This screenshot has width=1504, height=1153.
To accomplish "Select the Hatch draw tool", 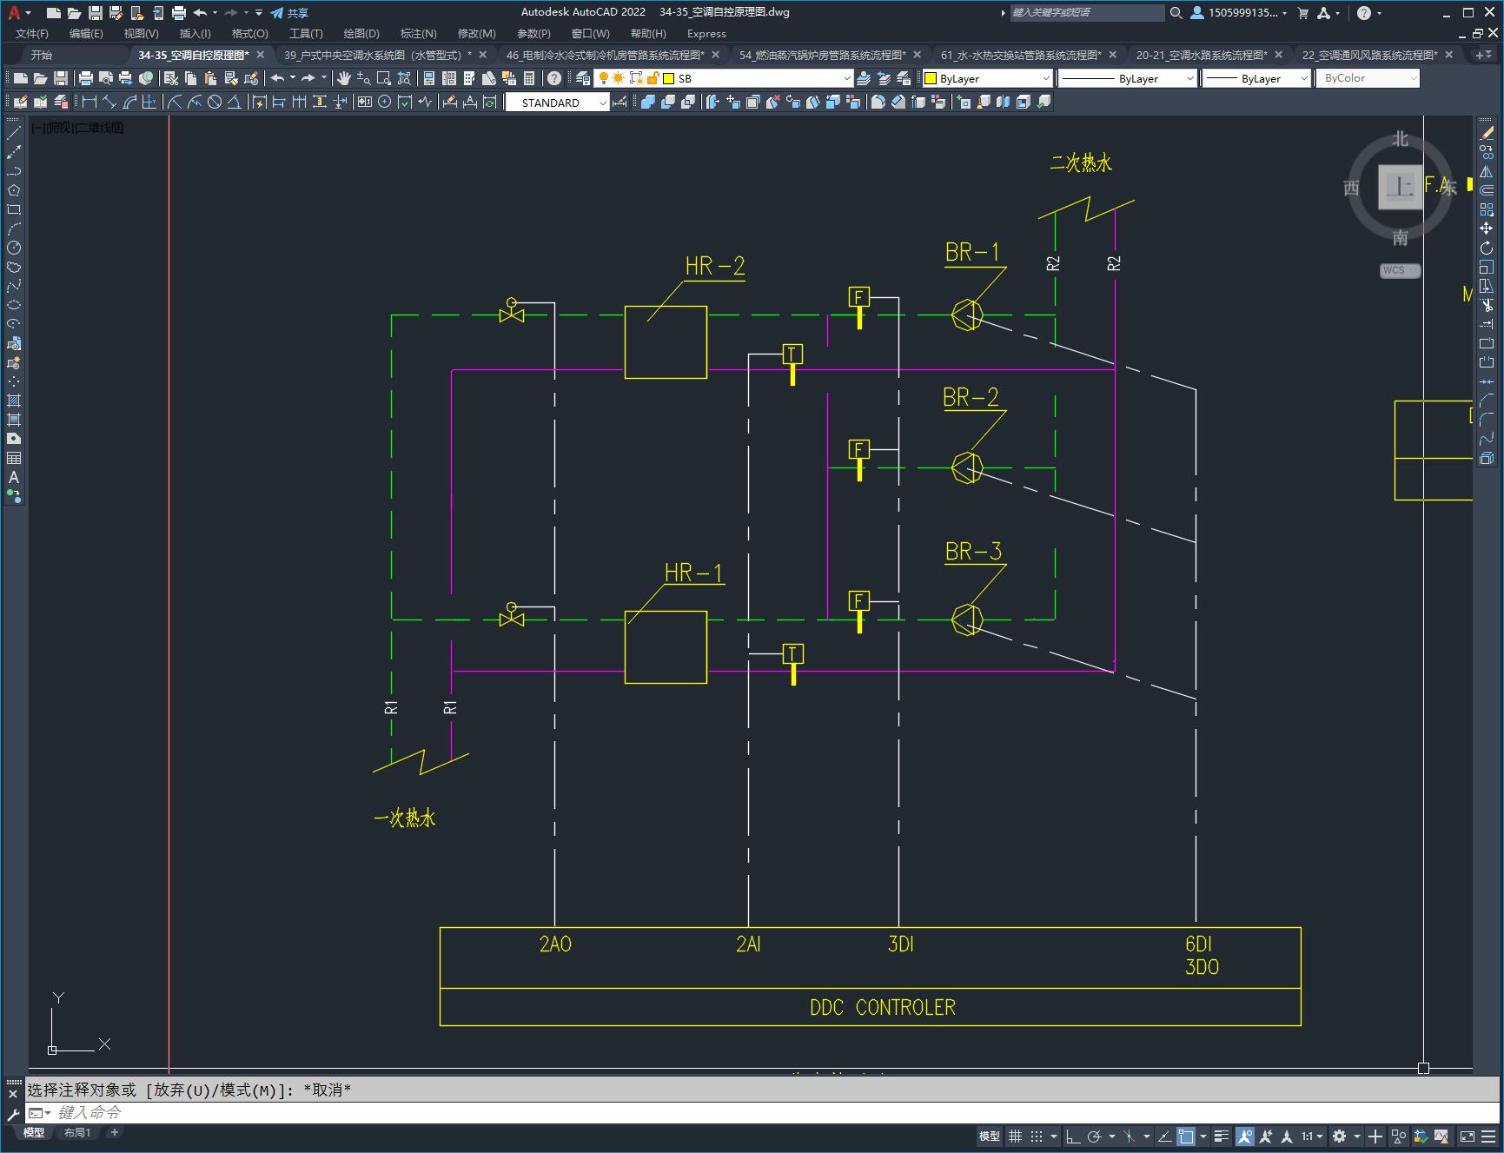I will click(14, 401).
